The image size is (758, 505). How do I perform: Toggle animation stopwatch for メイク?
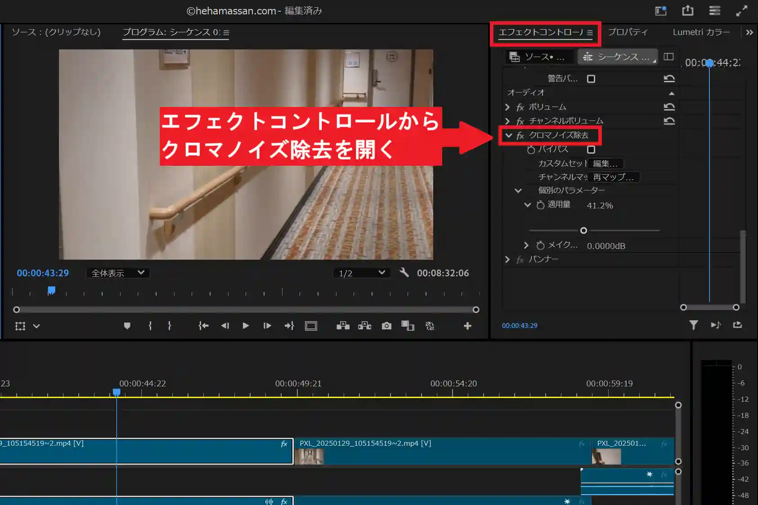coord(540,245)
